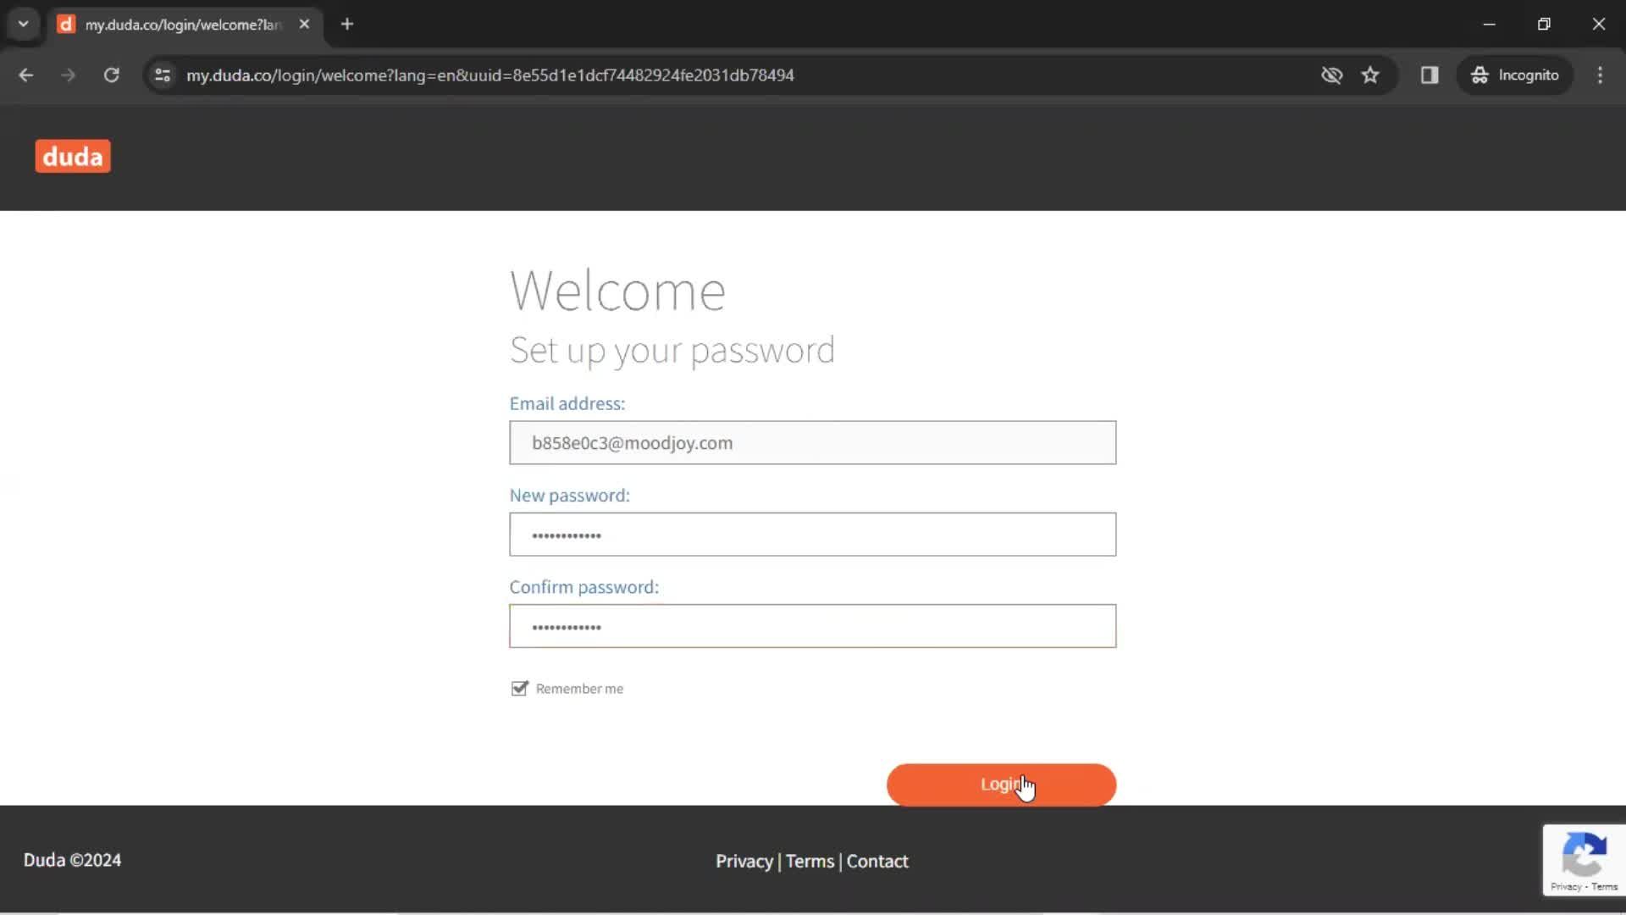Focus the New password field
Viewport: 1626px width, 915px height.
pyautogui.click(x=812, y=535)
